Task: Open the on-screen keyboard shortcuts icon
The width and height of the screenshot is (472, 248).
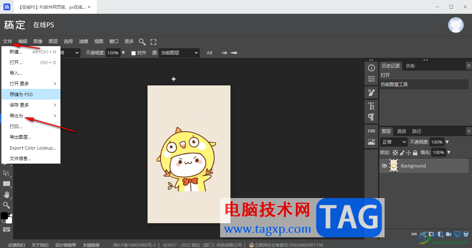Action: pyautogui.click(x=7, y=229)
